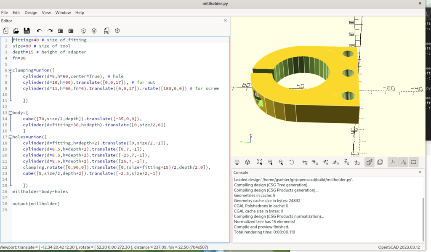Collapse the clamping=union code block
The image size is (431, 252).
[10, 71]
